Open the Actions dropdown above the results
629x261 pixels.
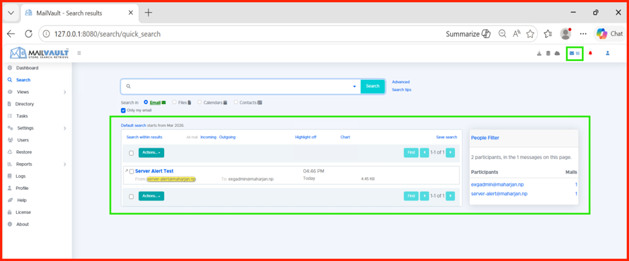[x=151, y=152]
